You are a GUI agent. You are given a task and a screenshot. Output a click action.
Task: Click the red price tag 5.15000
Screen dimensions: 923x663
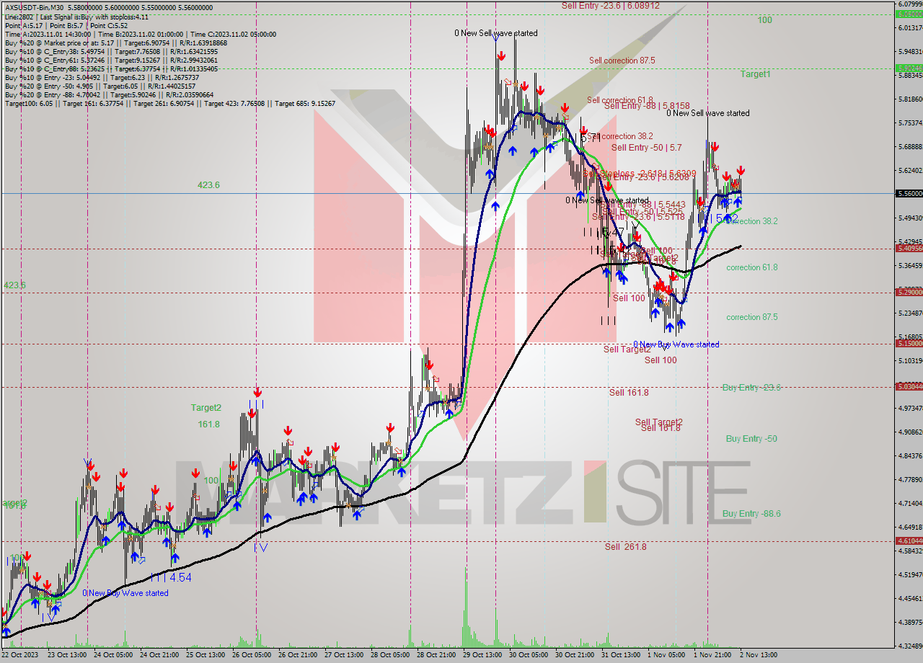pyautogui.click(x=909, y=344)
